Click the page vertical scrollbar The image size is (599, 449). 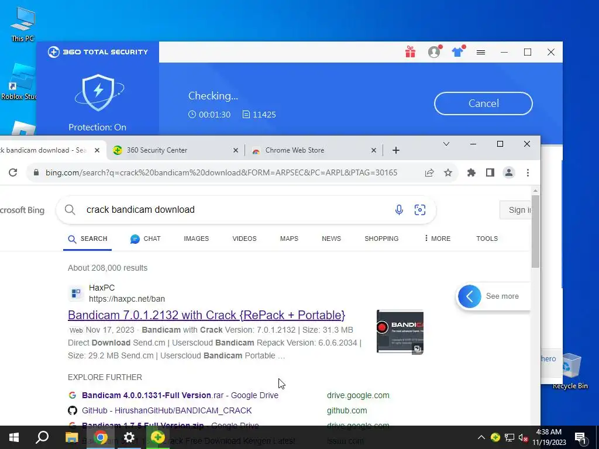pos(535,232)
